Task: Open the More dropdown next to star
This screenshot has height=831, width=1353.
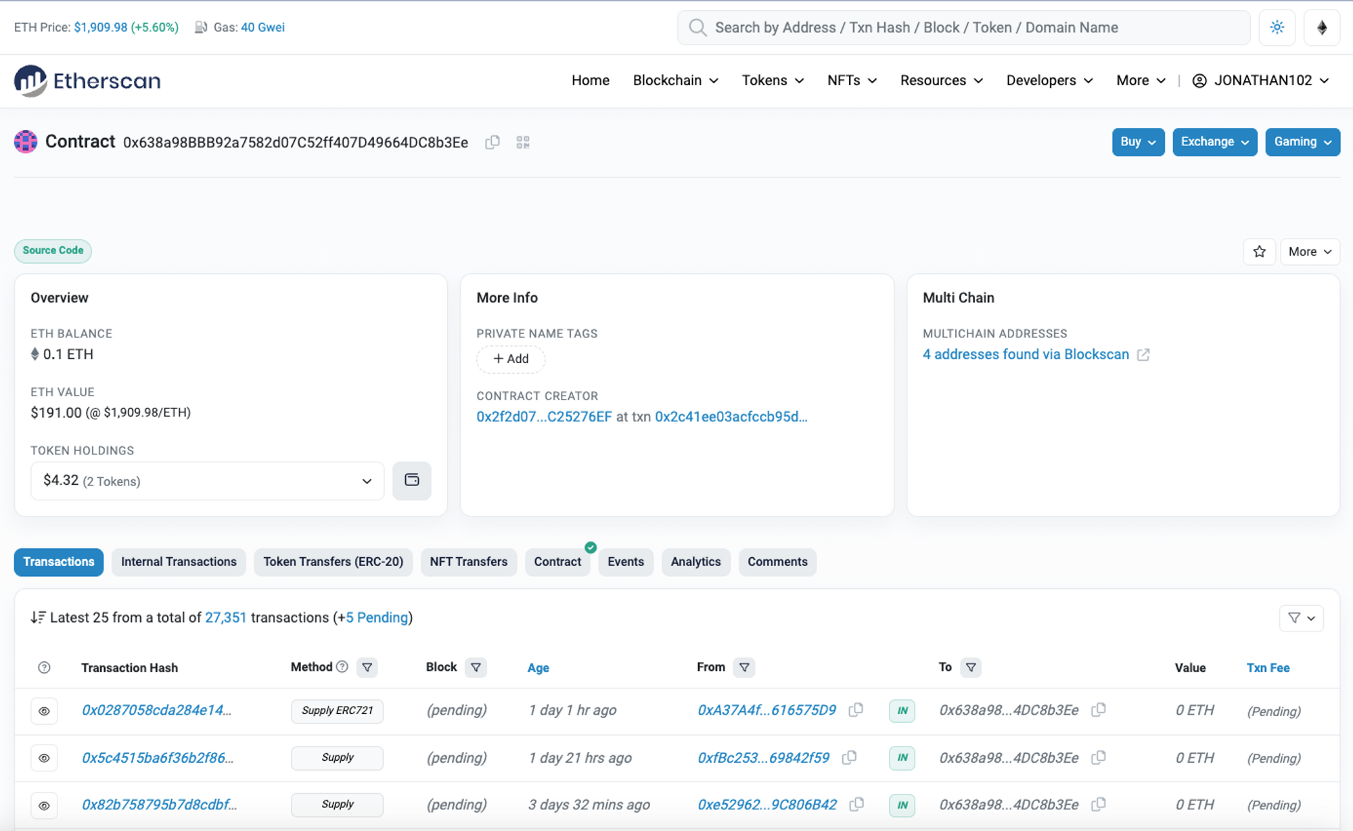Action: 1310,252
